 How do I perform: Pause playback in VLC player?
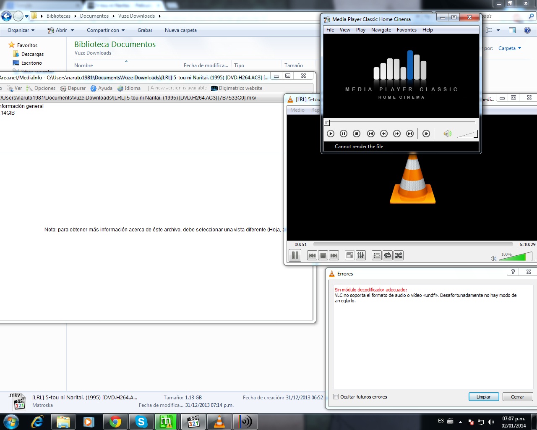pyautogui.click(x=295, y=255)
